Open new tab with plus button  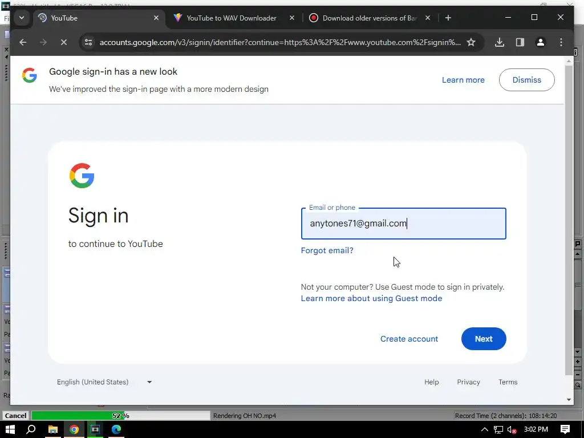click(448, 18)
